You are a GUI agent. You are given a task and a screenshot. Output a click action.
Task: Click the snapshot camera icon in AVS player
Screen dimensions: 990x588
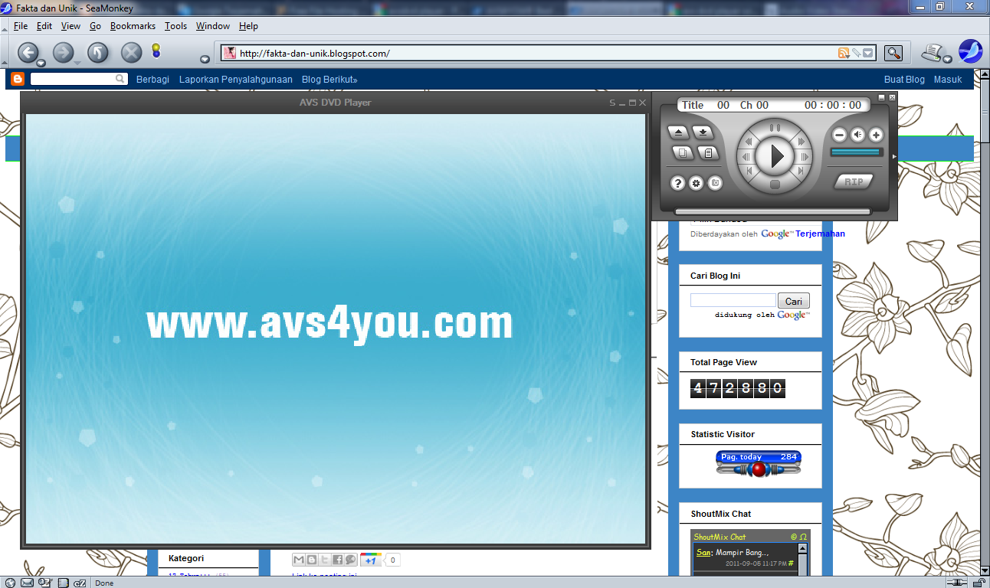[714, 184]
